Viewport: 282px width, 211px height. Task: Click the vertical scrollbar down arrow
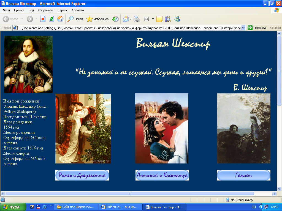pyautogui.click(x=279, y=189)
